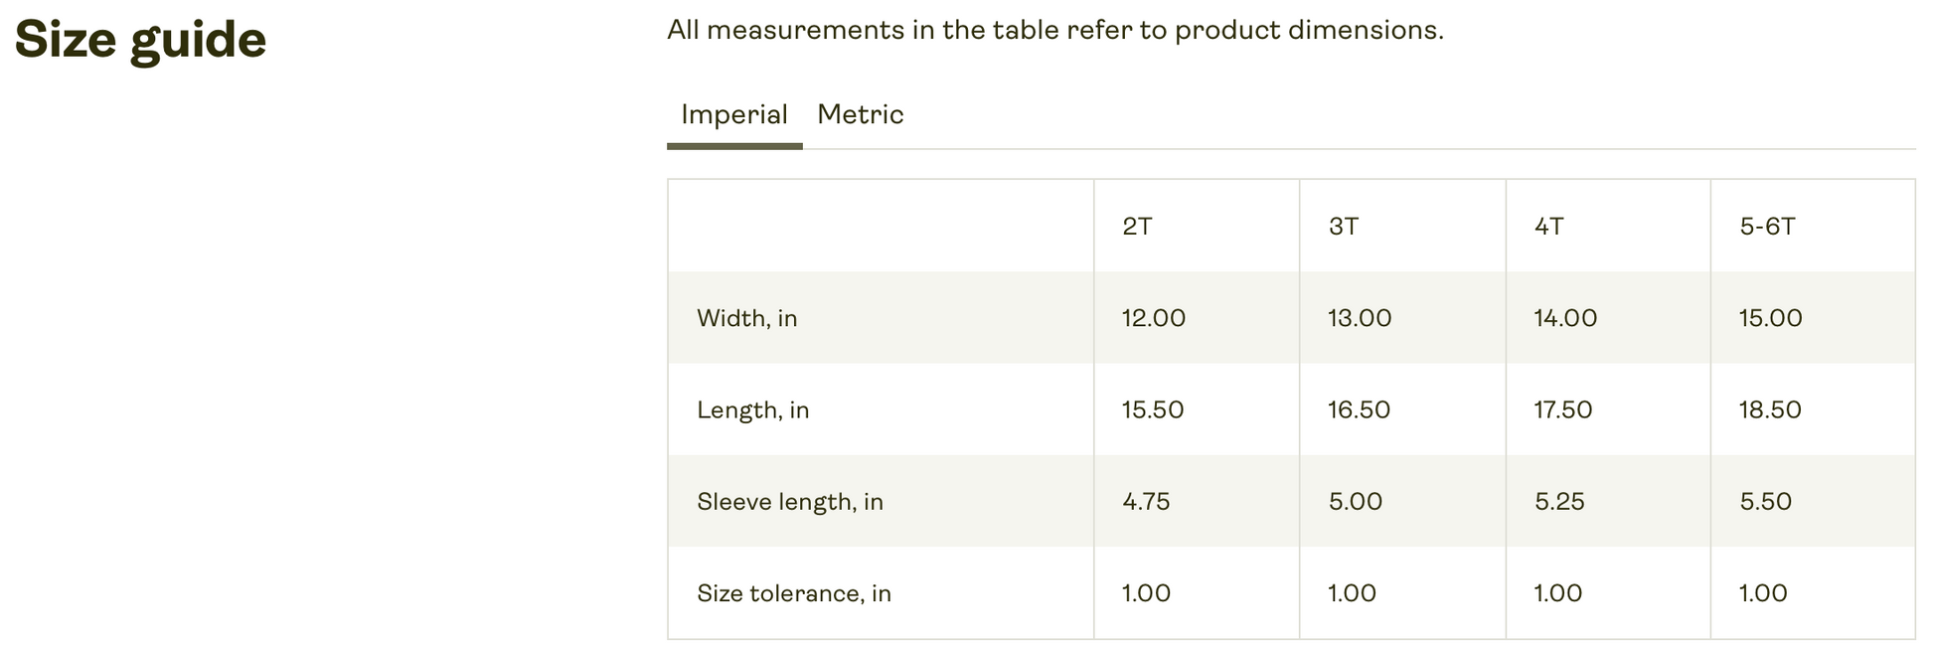Click the 5-6T column header

coord(1767,227)
